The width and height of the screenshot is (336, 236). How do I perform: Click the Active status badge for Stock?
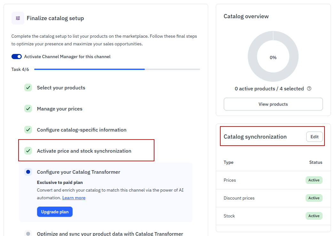coord(314,216)
